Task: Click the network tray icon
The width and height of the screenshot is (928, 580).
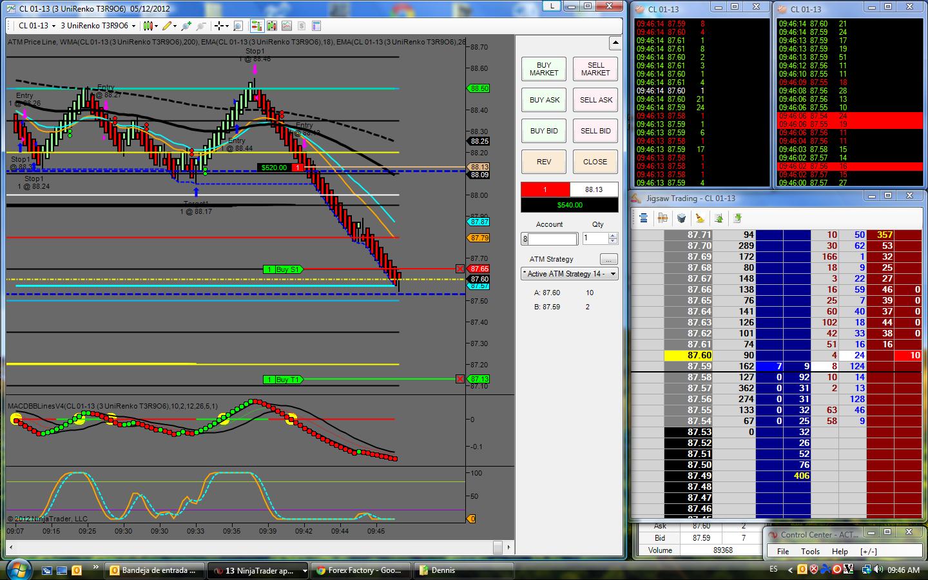Action: pyautogui.click(x=866, y=570)
